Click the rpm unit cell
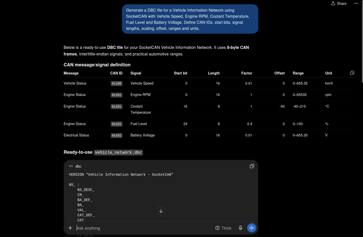Viewport: 363px width, 237px height. [328, 95]
